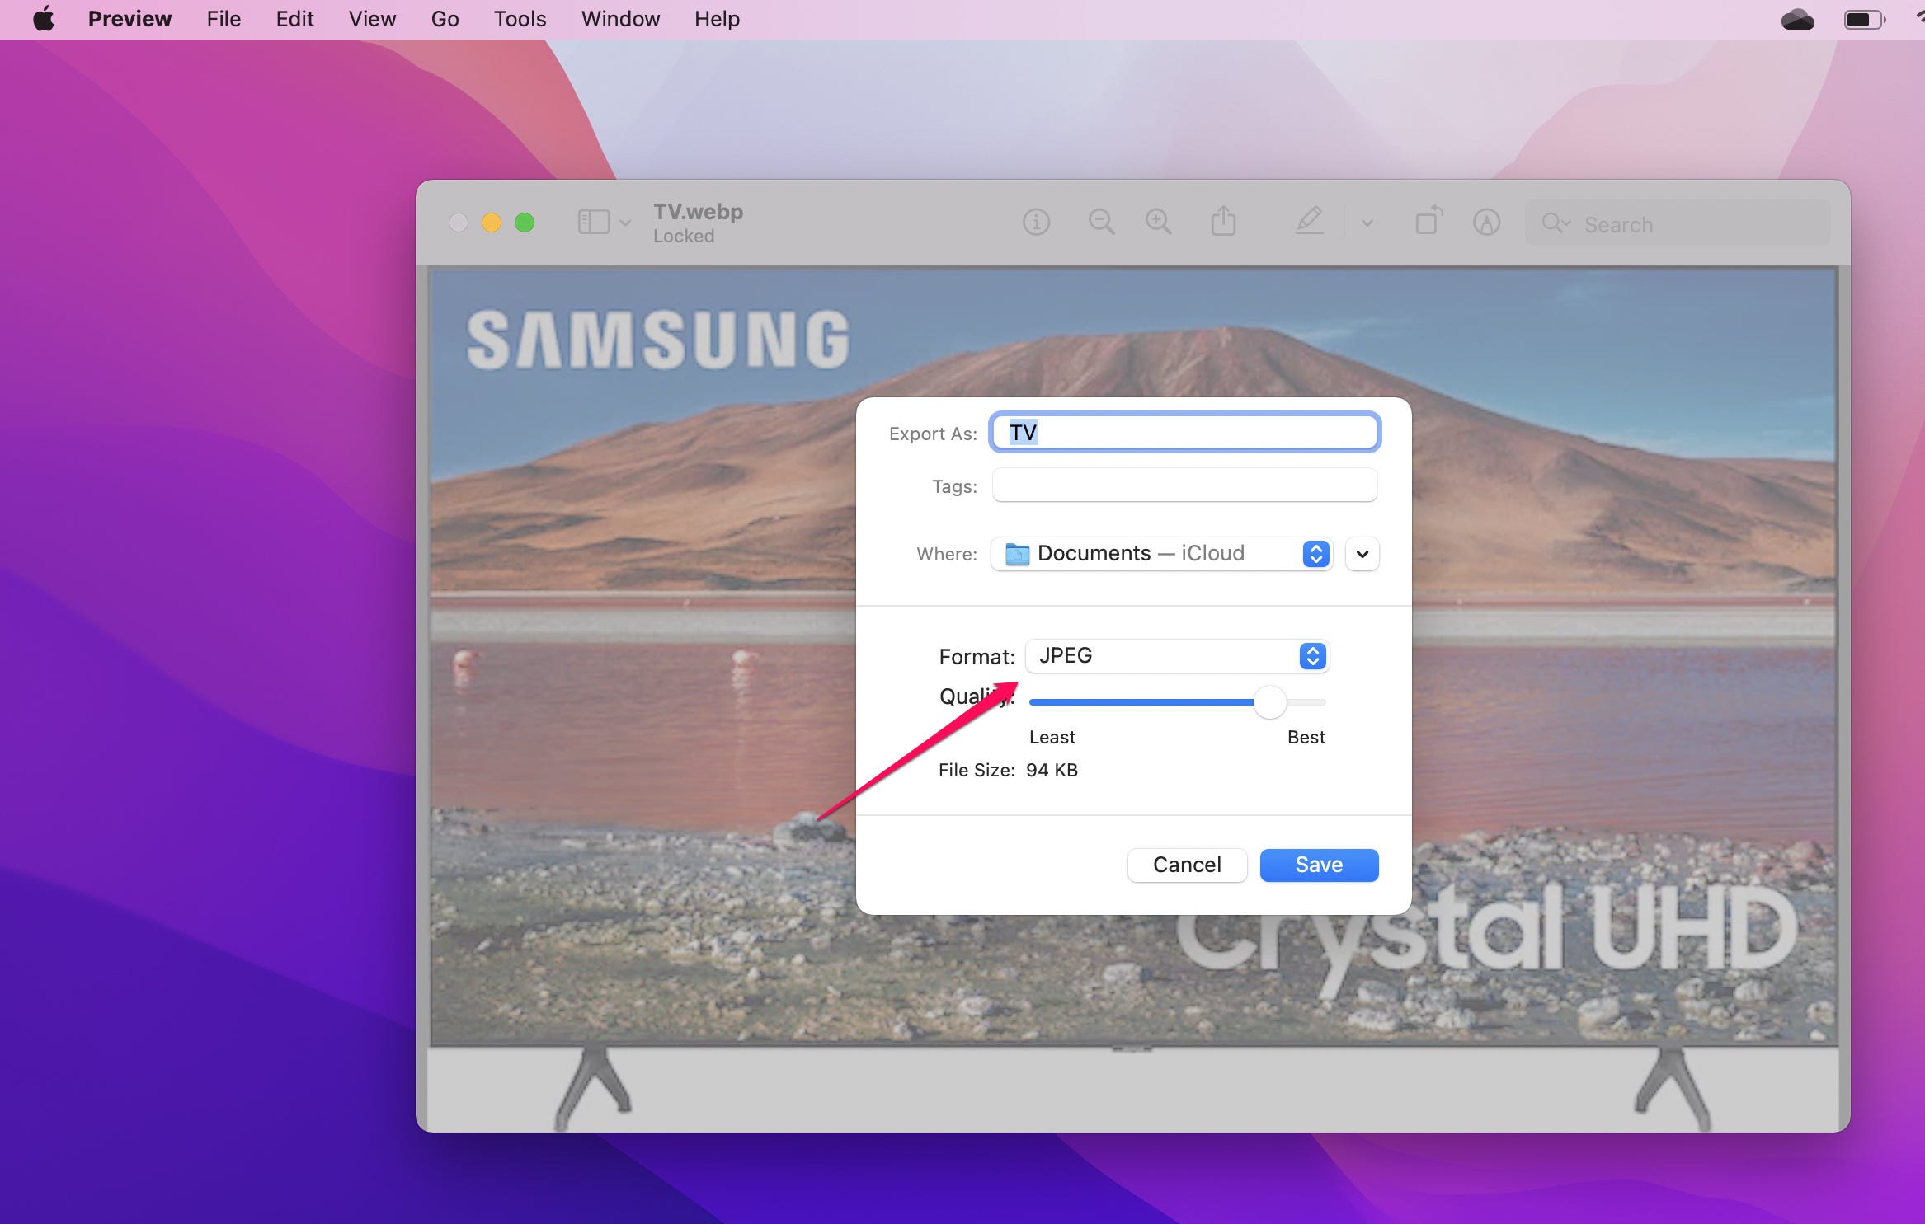Click the Export As filename input field
Screen dimensions: 1925x1224
[x=1183, y=432]
